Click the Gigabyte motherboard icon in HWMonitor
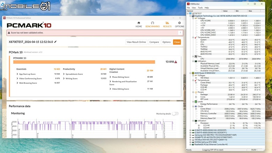 [193, 16]
